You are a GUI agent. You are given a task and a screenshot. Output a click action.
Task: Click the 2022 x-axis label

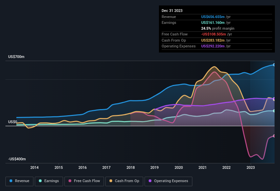tap(226, 167)
